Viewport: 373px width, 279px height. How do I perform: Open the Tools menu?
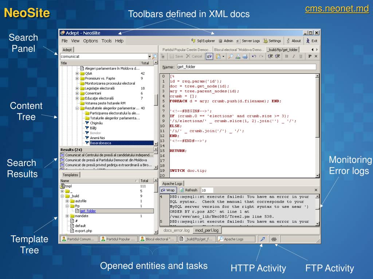coord(106,41)
